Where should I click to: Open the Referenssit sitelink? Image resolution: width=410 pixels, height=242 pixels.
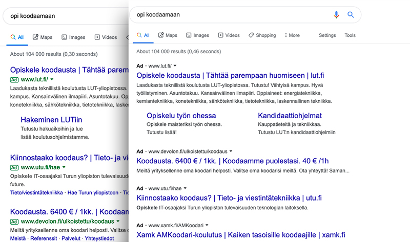click(x=44, y=238)
